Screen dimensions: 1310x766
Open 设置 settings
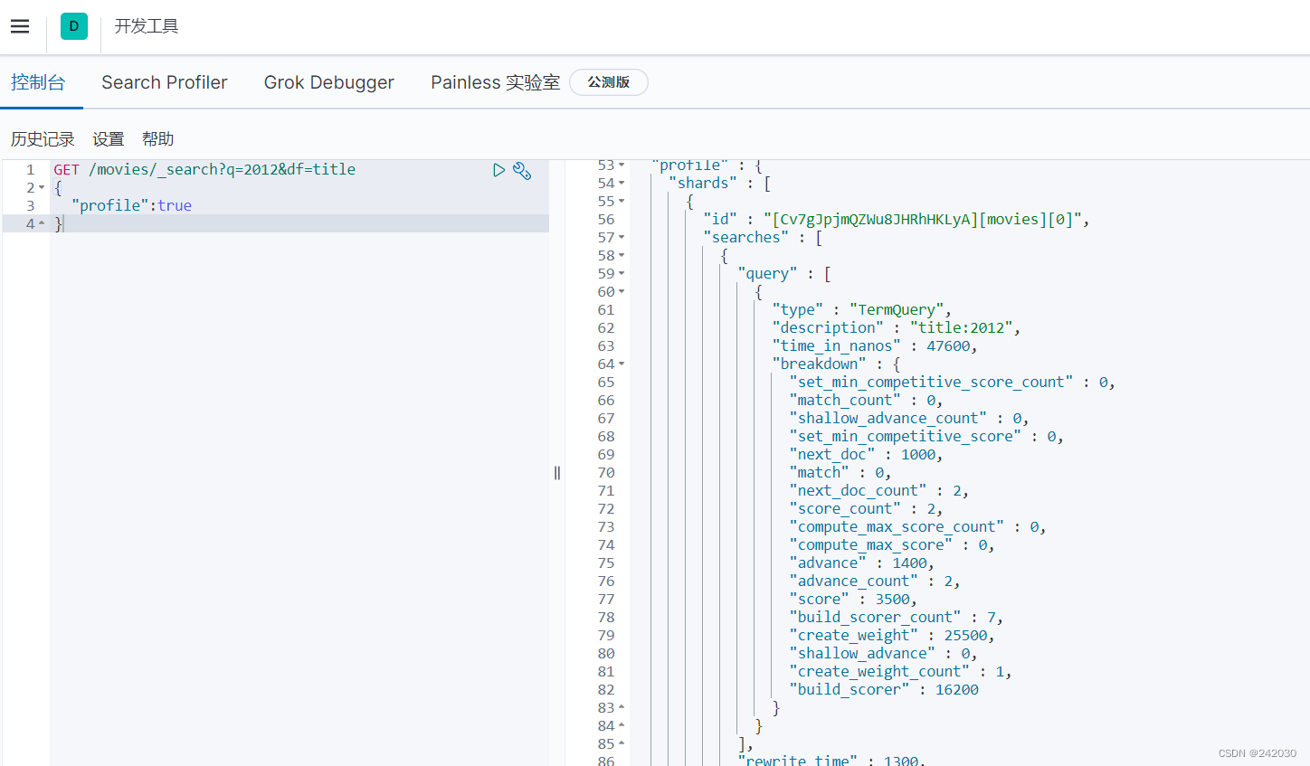(109, 139)
